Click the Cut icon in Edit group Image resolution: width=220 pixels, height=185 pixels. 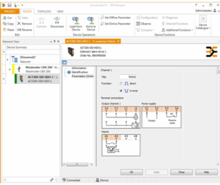tap(5, 18)
